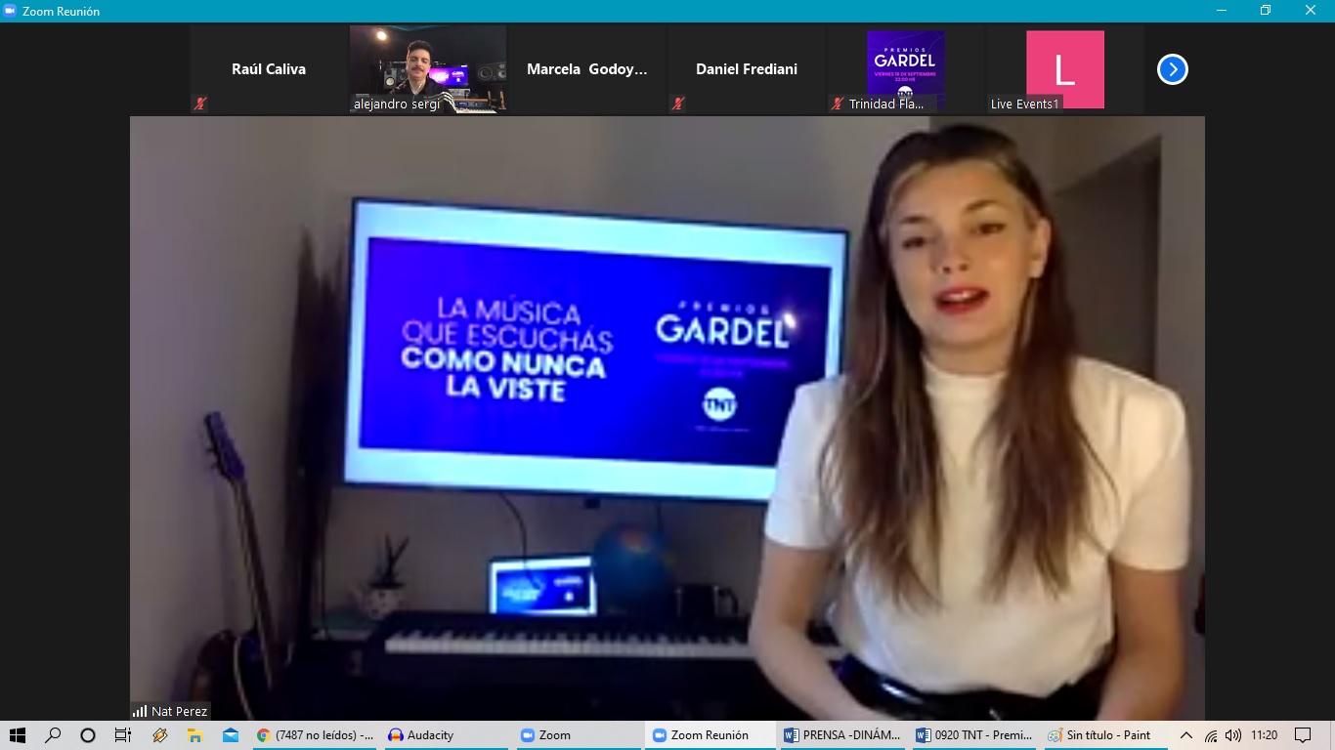This screenshot has height=750, width=1335.
Task: Open Cortana circle icon in taskbar
Action: click(x=88, y=735)
